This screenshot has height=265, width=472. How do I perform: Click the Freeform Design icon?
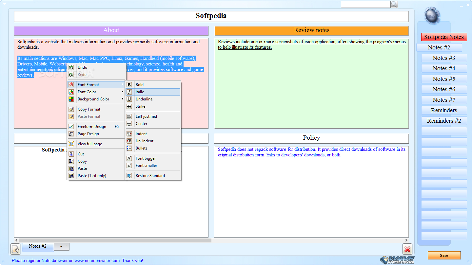(x=71, y=126)
